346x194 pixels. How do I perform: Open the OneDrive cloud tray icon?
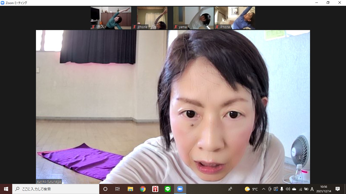[294, 189]
